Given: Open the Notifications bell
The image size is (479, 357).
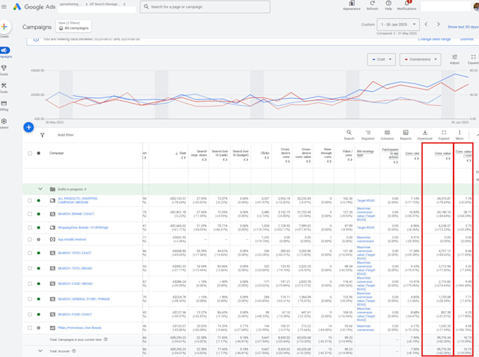Looking at the screenshot, I should point(406,4).
